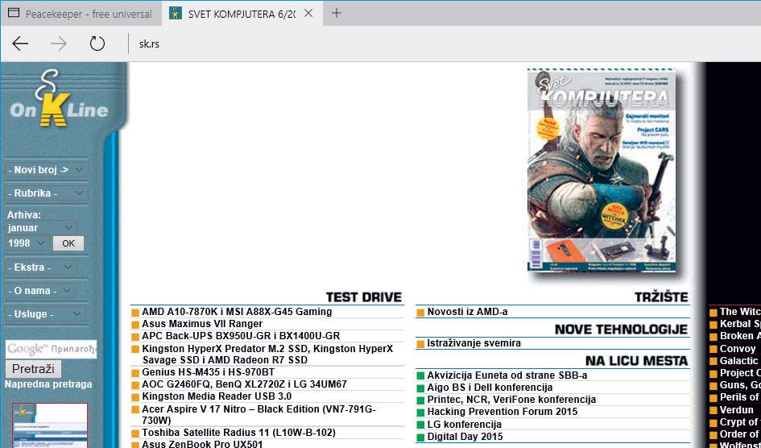Open Verdun in the games list
Screen dimensions: 761x448
pos(737,409)
